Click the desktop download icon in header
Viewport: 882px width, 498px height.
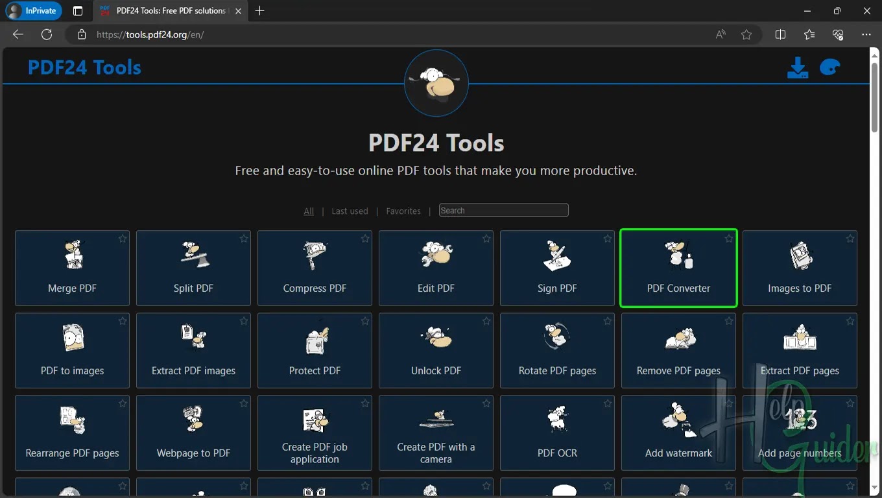tap(798, 67)
